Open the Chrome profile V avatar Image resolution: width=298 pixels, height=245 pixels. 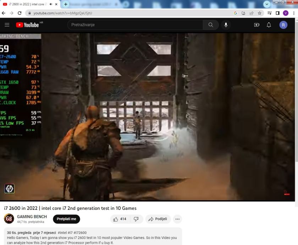[286, 13]
